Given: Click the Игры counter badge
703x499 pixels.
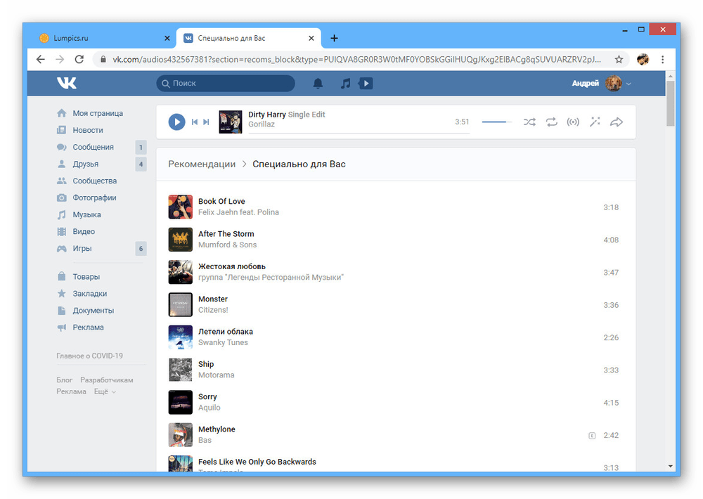Looking at the screenshot, I should coord(141,248).
